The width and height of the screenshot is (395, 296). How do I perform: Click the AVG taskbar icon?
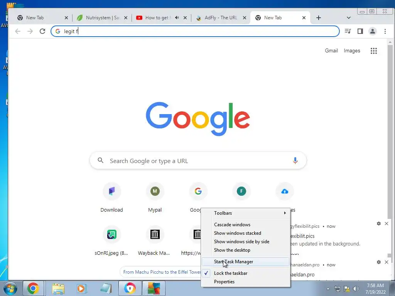154,288
